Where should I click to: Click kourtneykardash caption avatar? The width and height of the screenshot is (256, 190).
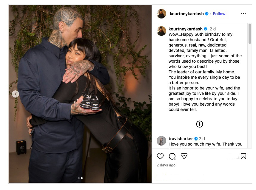[161, 31]
